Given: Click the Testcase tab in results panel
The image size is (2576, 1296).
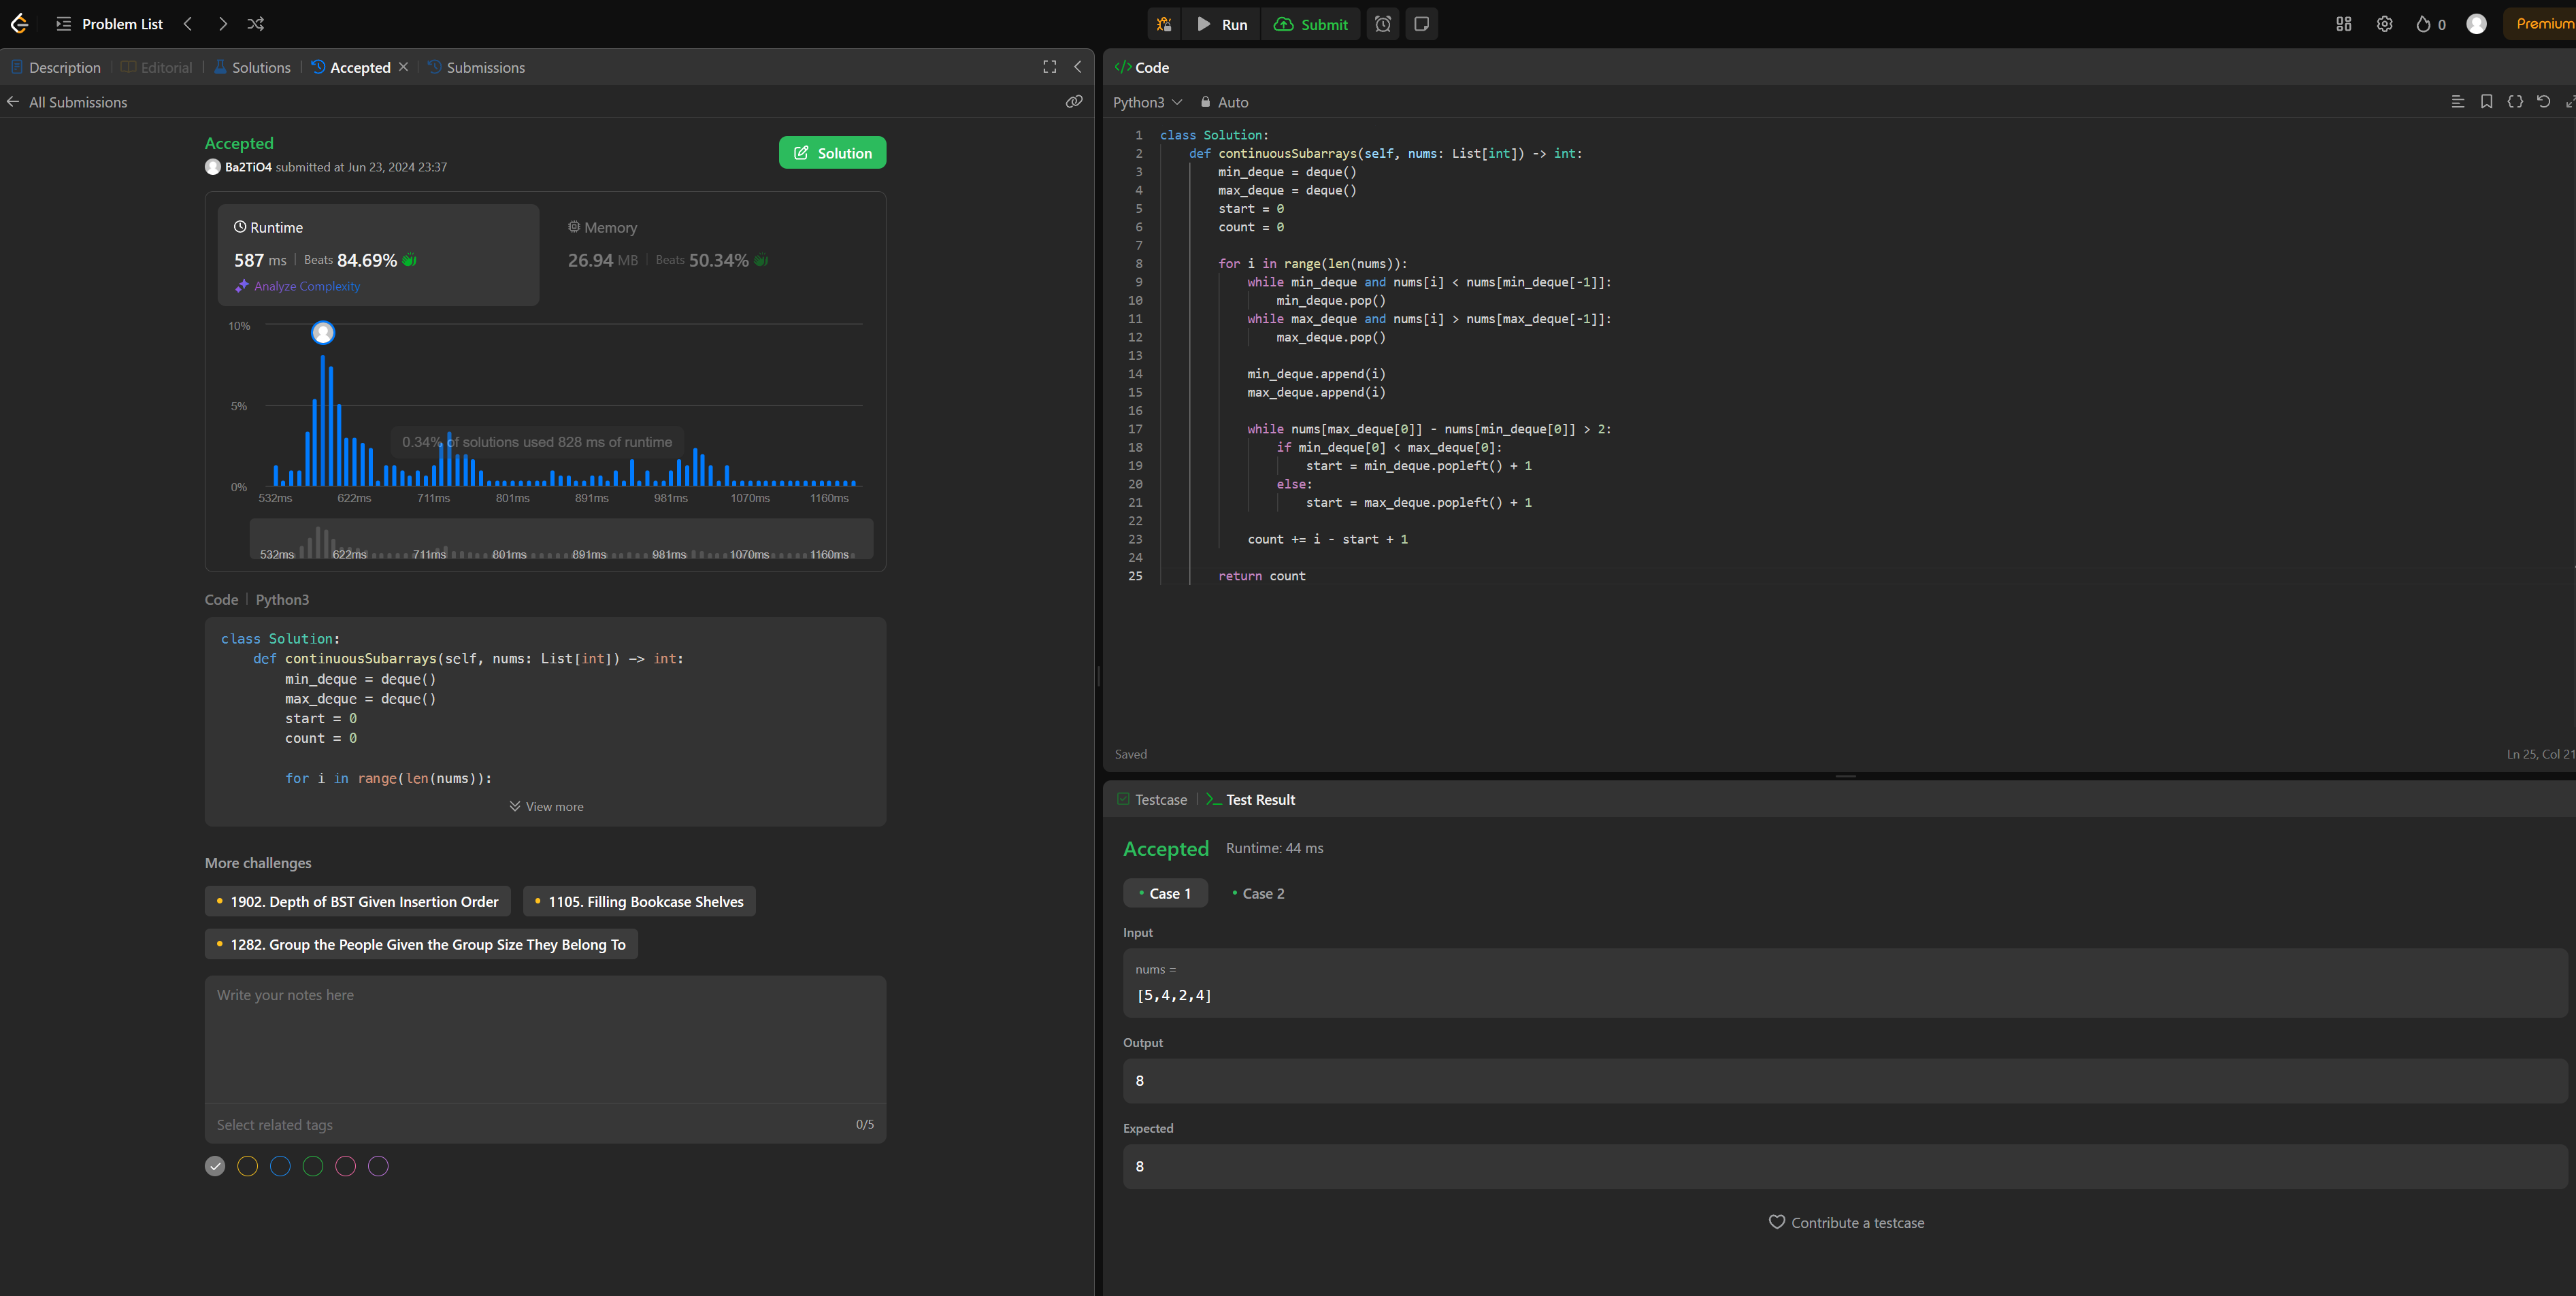Looking at the screenshot, I should click(x=1158, y=799).
